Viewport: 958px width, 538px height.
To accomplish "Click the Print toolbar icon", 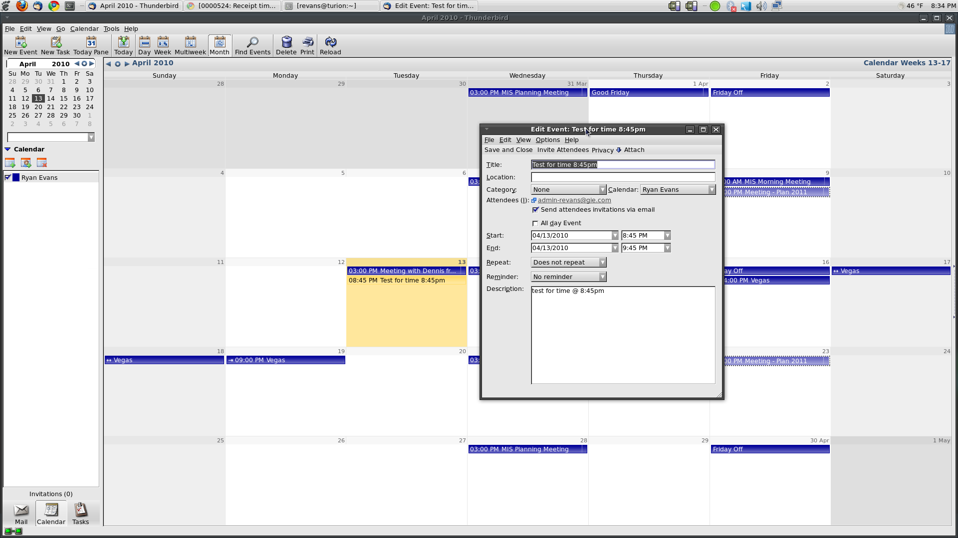I will point(307,42).
